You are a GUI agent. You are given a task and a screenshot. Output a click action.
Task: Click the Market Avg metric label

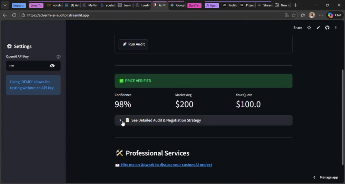(183, 95)
